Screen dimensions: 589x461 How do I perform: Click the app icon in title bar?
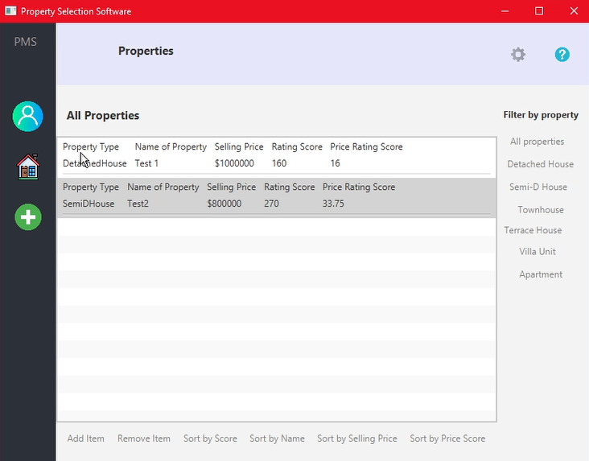[10, 11]
